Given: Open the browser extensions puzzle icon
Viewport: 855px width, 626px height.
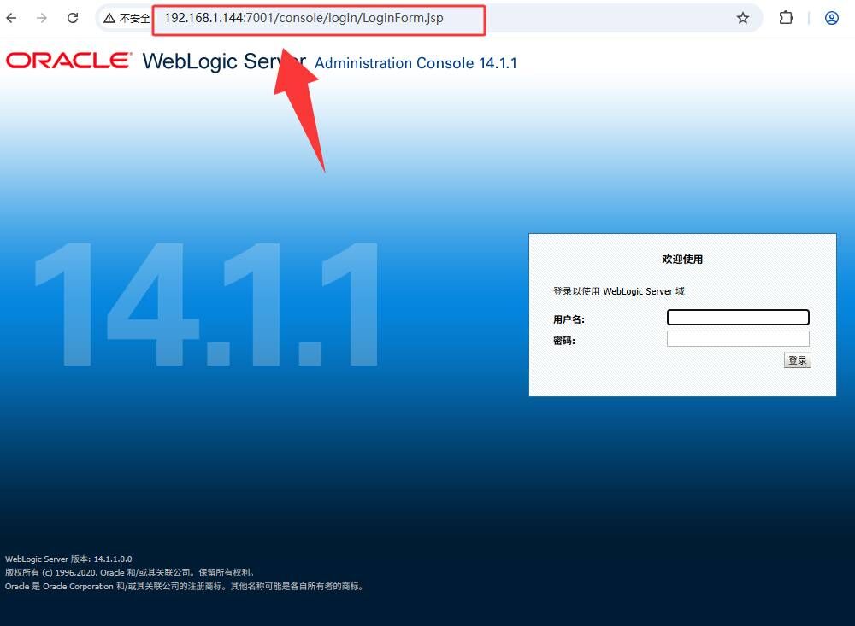Looking at the screenshot, I should pos(786,18).
